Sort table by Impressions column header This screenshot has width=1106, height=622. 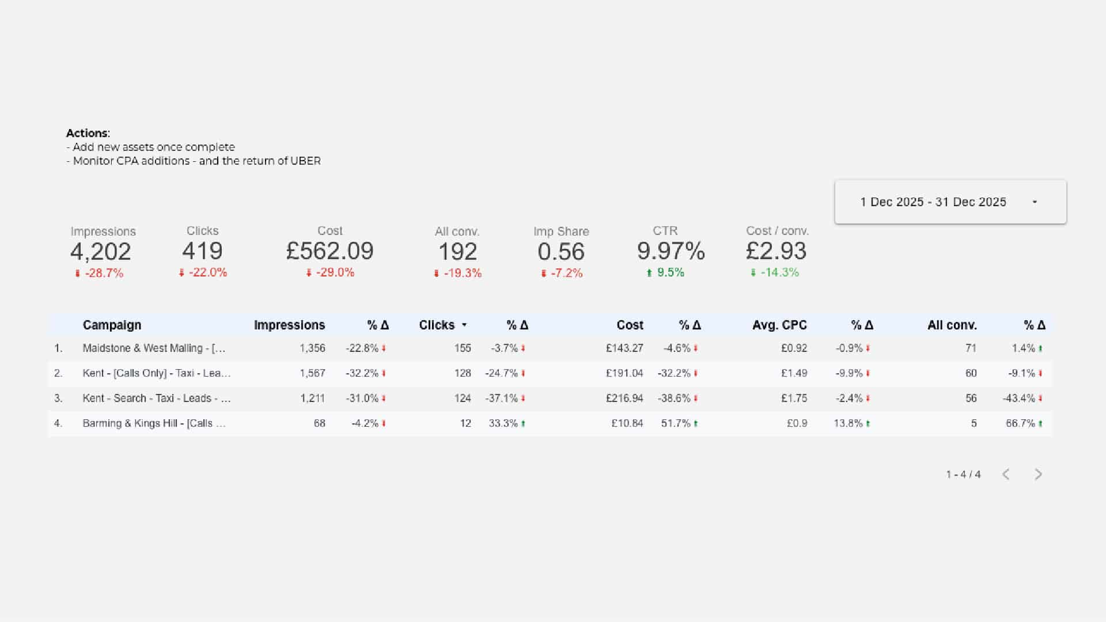[x=289, y=325]
